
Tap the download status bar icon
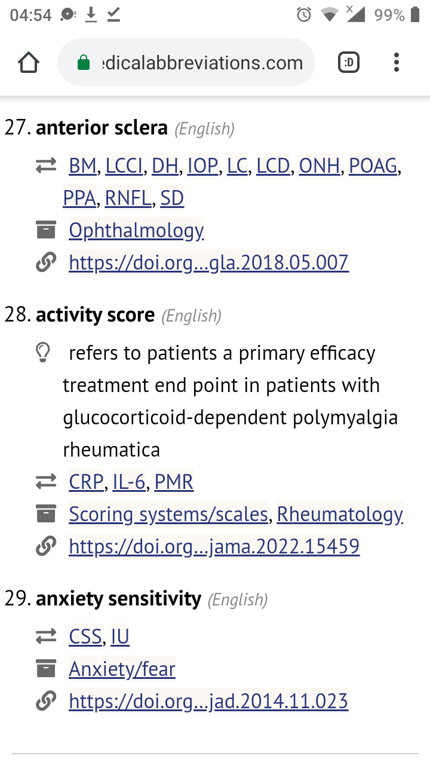tap(91, 15)
